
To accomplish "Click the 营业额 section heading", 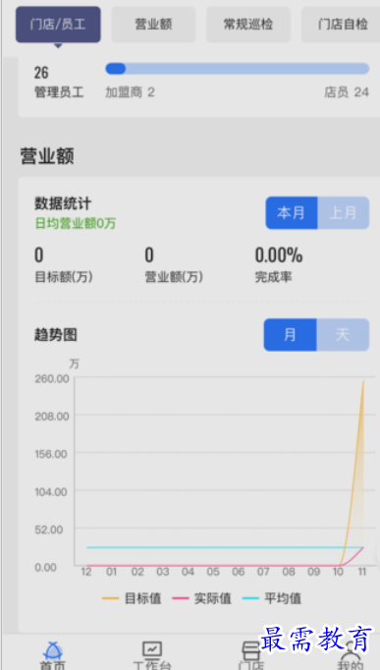I will [x=47, y=156].
